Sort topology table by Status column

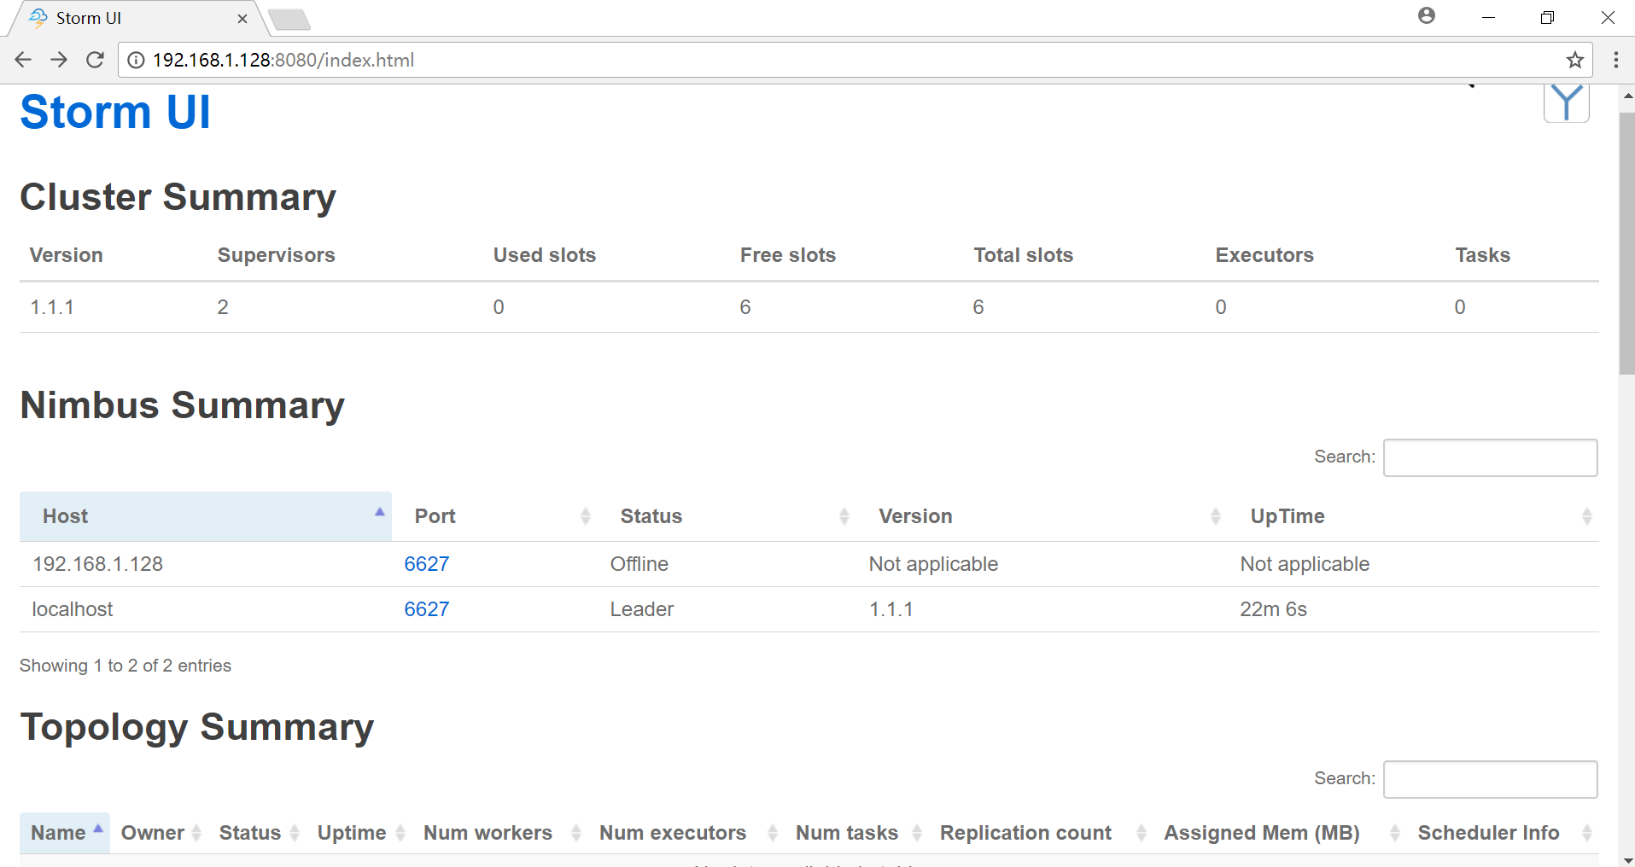tap(257, 833)
